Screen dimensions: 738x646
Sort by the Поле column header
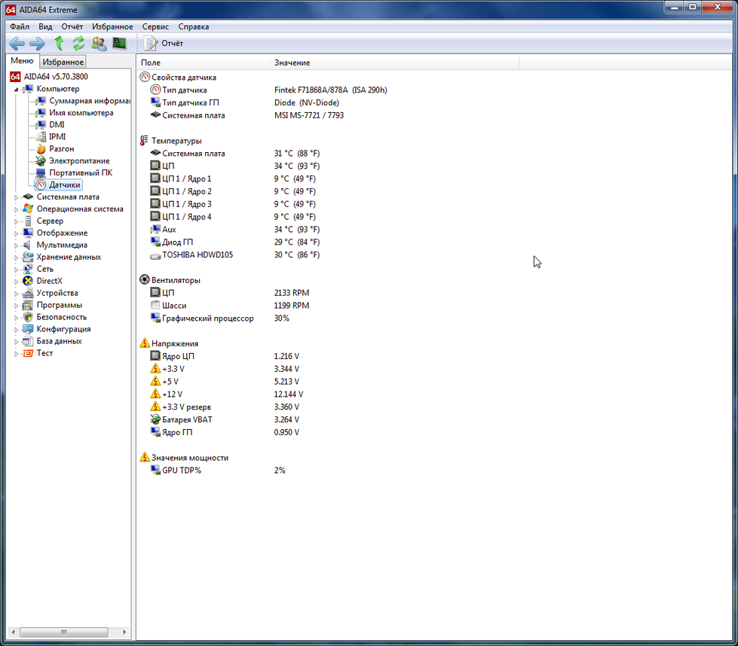[x=204, y=62]
